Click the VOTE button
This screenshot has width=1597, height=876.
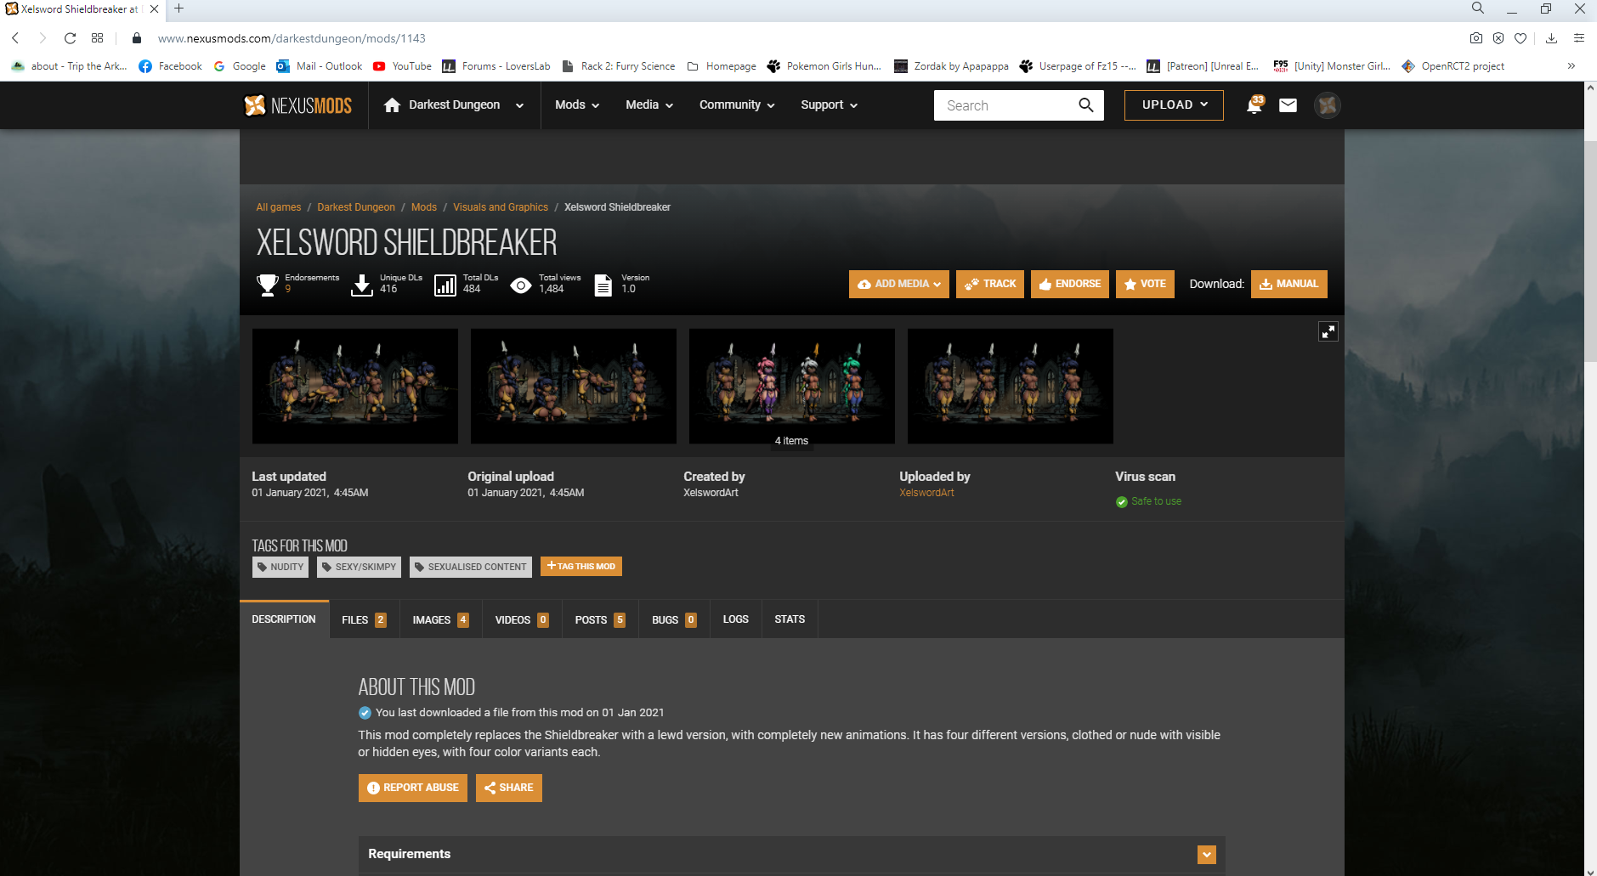[x=1145, y=284]
